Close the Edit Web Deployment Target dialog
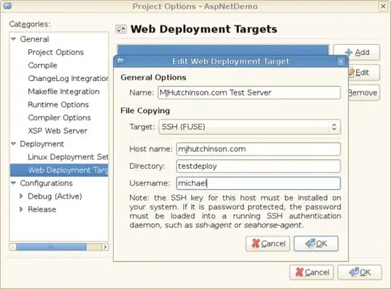The width and height of the screenshot is (391, 289). (x=340, y=61)
